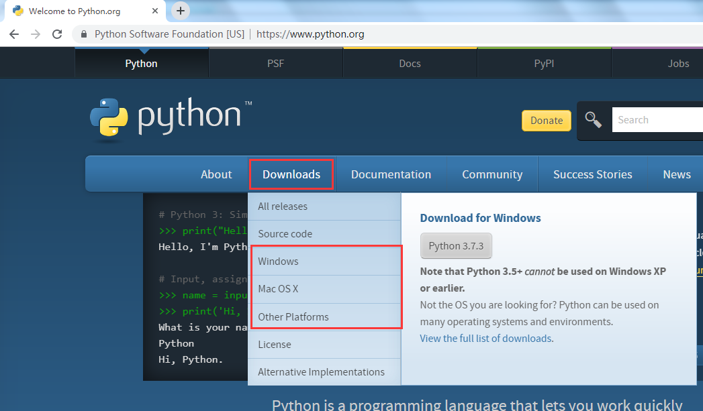Click the Python favicon in tab
Viewport: 703px width, 411px height.
click(x=18, y=11)
